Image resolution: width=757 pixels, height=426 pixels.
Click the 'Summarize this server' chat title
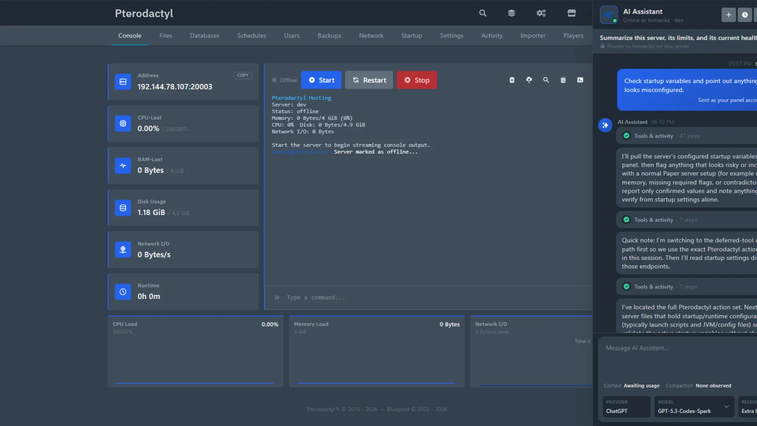pos(678,38)
